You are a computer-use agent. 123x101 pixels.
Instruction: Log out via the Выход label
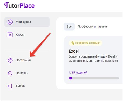pos(20,86)
